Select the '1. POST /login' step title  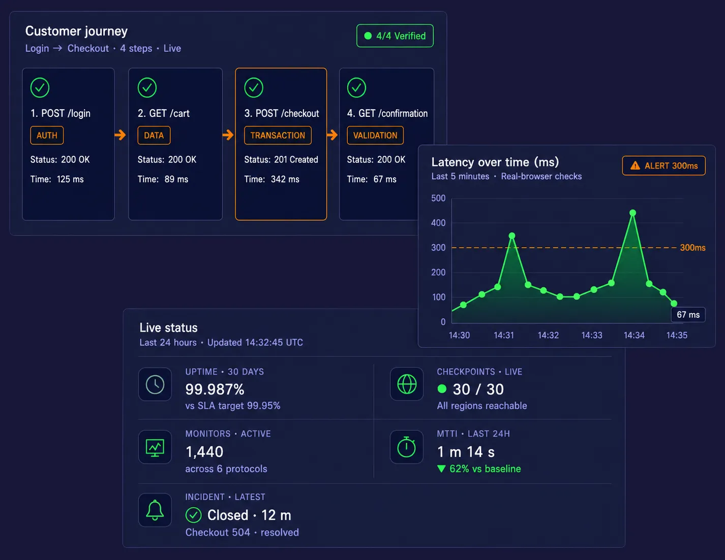coord(61,113)
